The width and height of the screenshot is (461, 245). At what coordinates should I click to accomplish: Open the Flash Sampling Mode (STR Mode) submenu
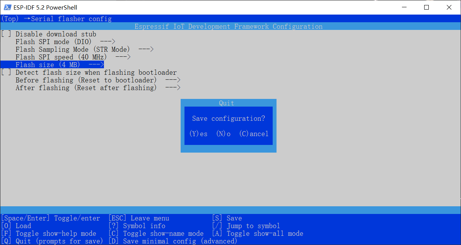tap(84, 49)
